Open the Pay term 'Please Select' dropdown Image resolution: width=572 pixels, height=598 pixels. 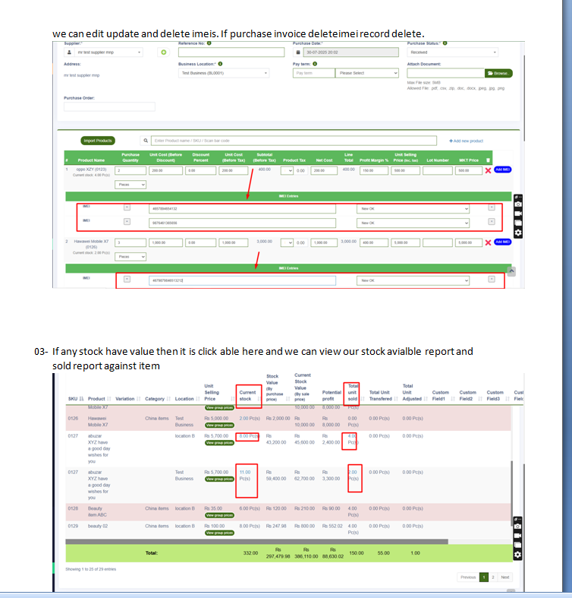[x=367, y=73]
